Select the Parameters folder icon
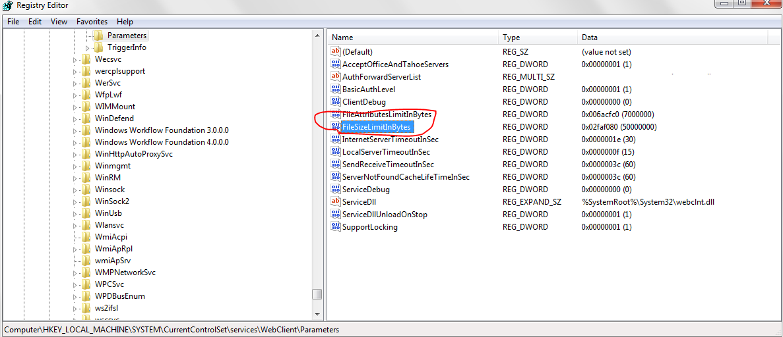Viewport: 783px width, 337px height. (x=98, y=36)
